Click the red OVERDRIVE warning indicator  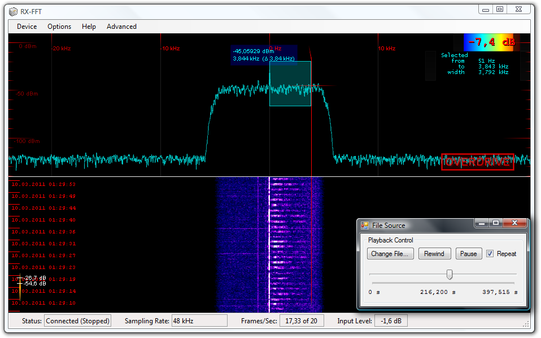(478, 162)
